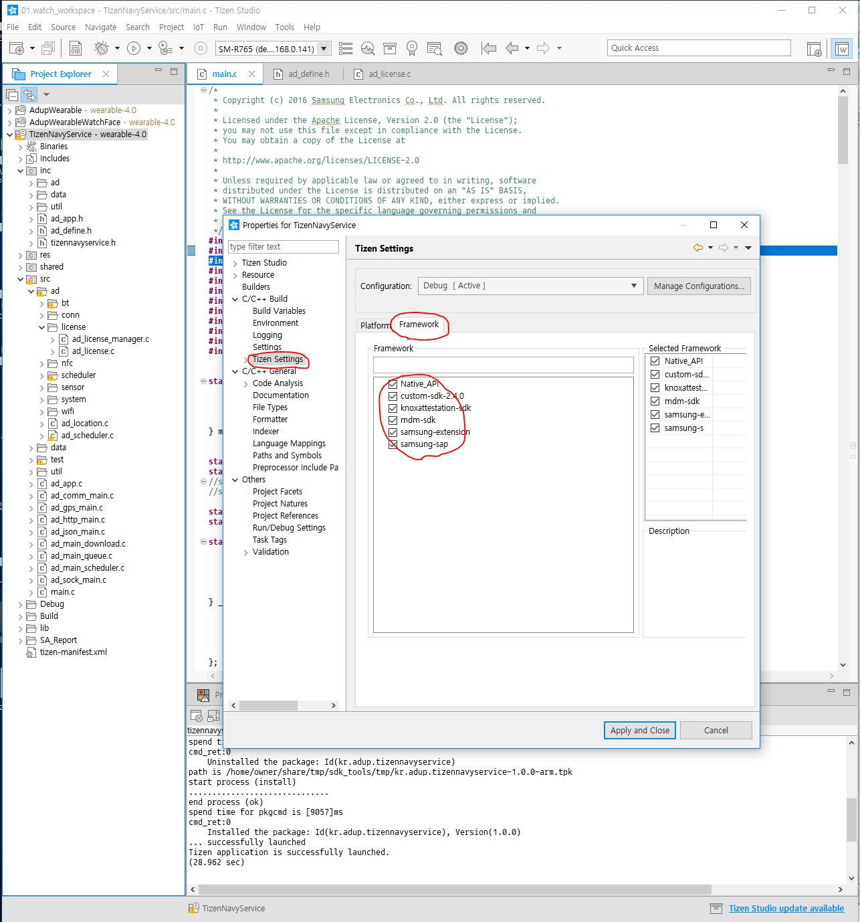Uncheck Native_API in Selected Framework
Screen dimensions: 860x922
click(655, 361)
